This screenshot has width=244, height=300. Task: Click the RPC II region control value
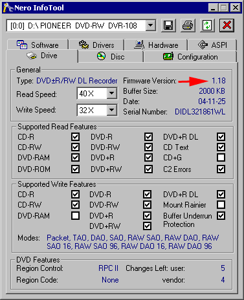tap(109, 268)
